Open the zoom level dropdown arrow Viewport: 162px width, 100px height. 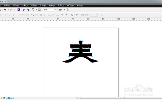click(x=55, y=10)
